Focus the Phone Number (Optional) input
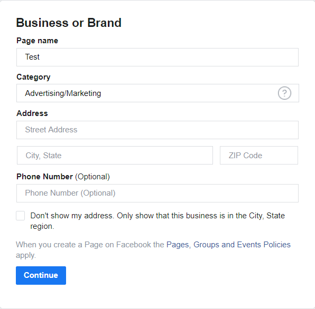This screenshot has height=309, width=315. [x=157, y=193]
